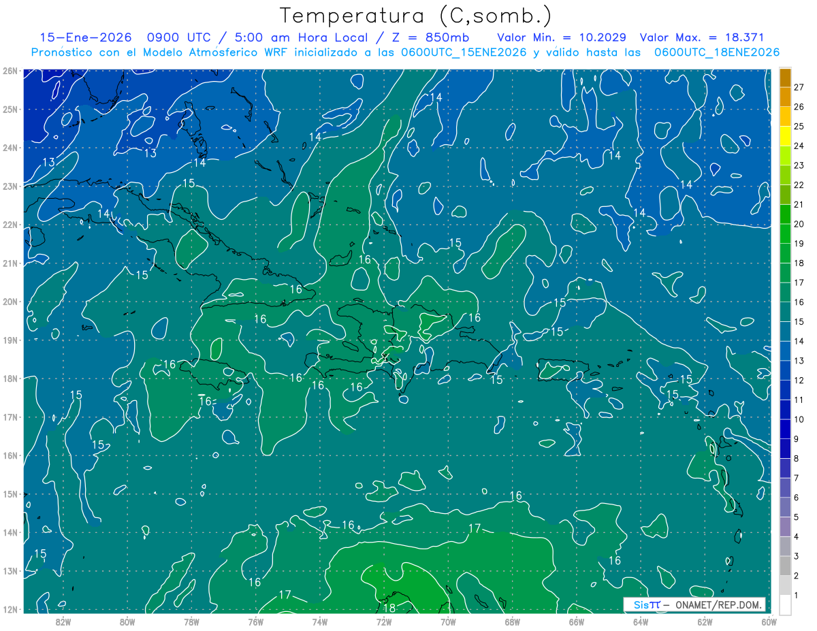Click color scale label "21"
This screenshot has width=817, height=631.
coord(799,204)
